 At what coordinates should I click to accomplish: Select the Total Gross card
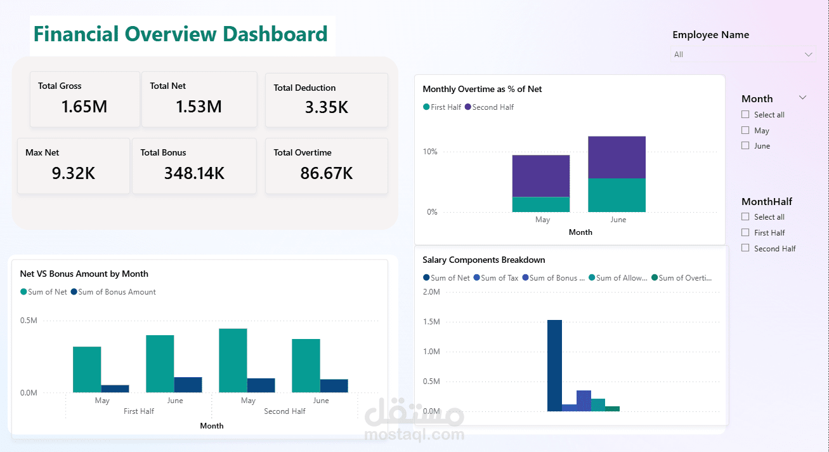(84, 99)
